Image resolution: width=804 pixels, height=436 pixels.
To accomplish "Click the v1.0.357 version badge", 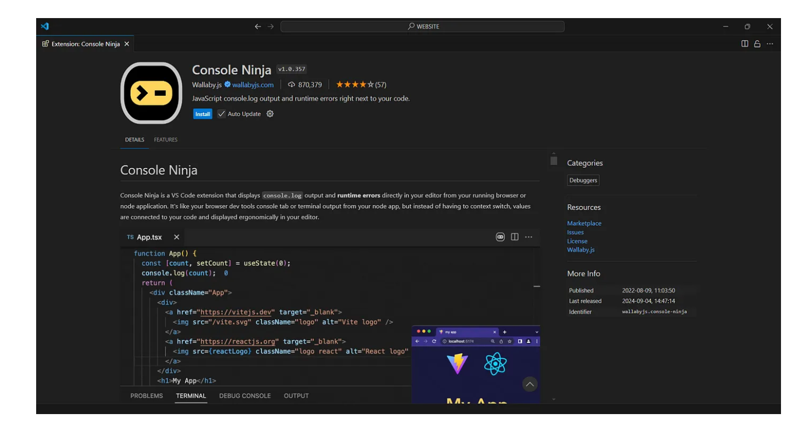I will 291,70.
